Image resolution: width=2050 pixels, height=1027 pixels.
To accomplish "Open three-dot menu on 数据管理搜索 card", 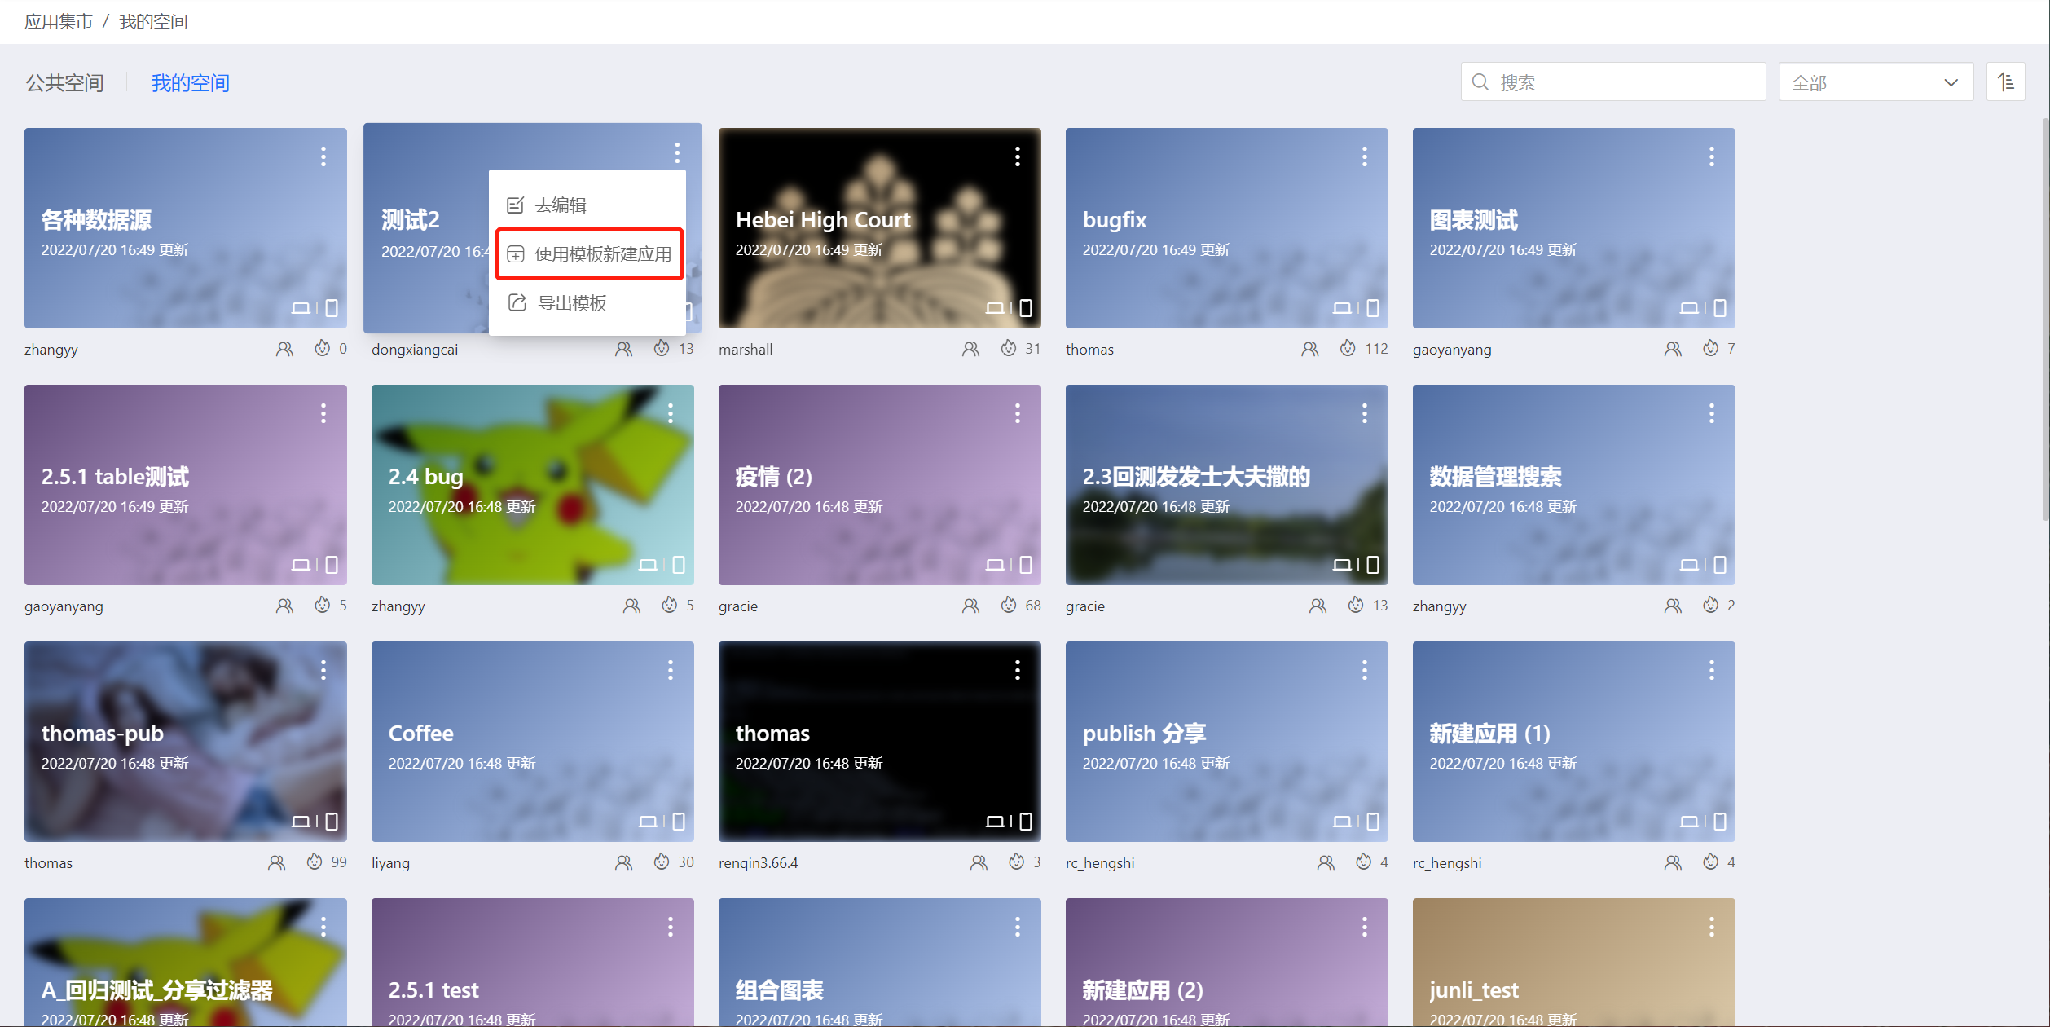I will [x=1711, y=413].
